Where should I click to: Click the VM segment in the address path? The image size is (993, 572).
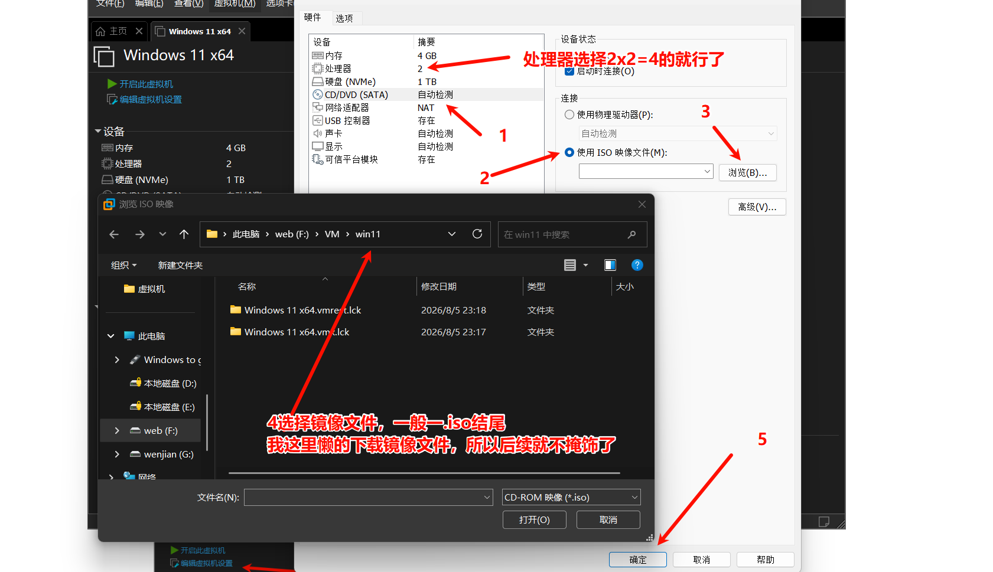[x=332, y=234]
